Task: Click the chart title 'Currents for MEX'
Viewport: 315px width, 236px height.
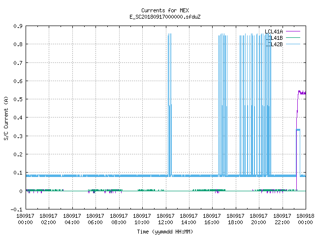Action: pyautogui.click(x=165, y=10)
